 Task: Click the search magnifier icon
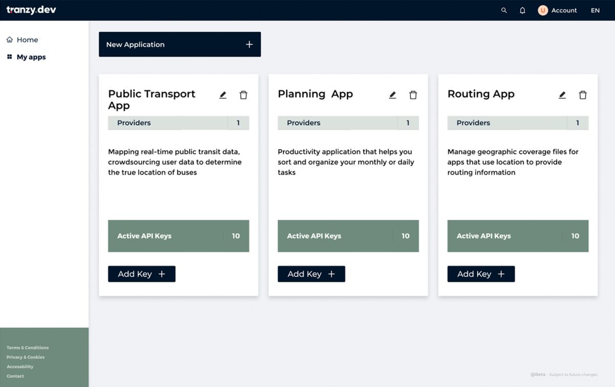point(504,10)
